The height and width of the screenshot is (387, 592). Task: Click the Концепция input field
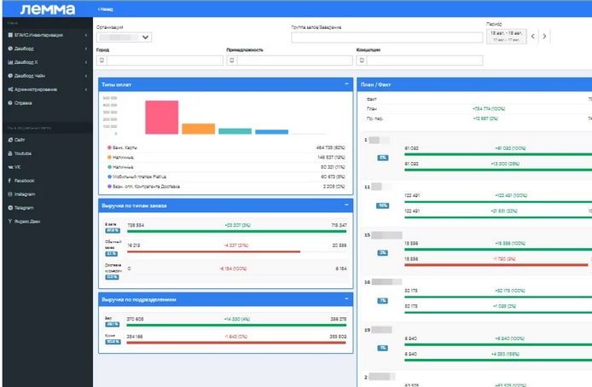(425, 61)
